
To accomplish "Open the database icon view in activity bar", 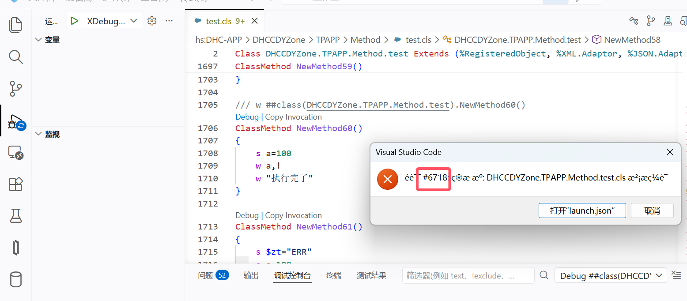I will click(x=15, y=279).
